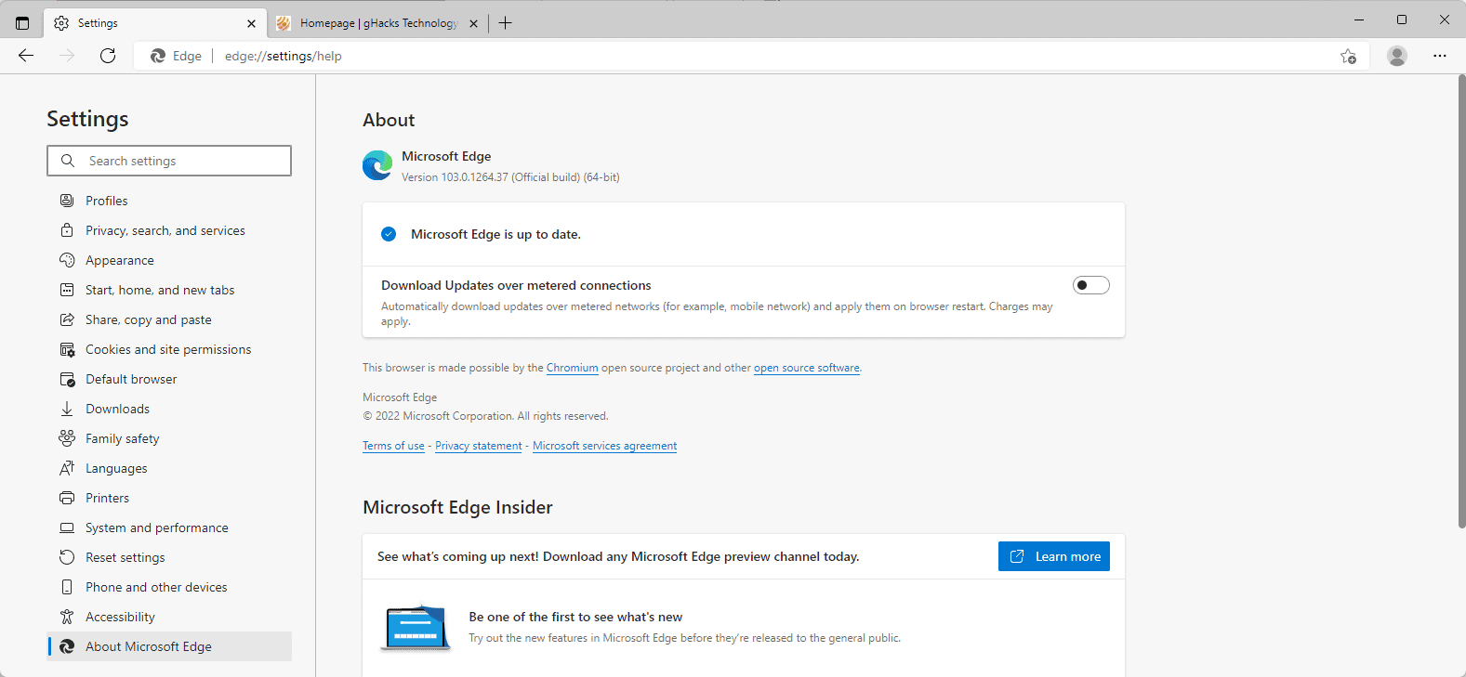
Task: Open a new tab with the plus button
Action: pos(505,23)
